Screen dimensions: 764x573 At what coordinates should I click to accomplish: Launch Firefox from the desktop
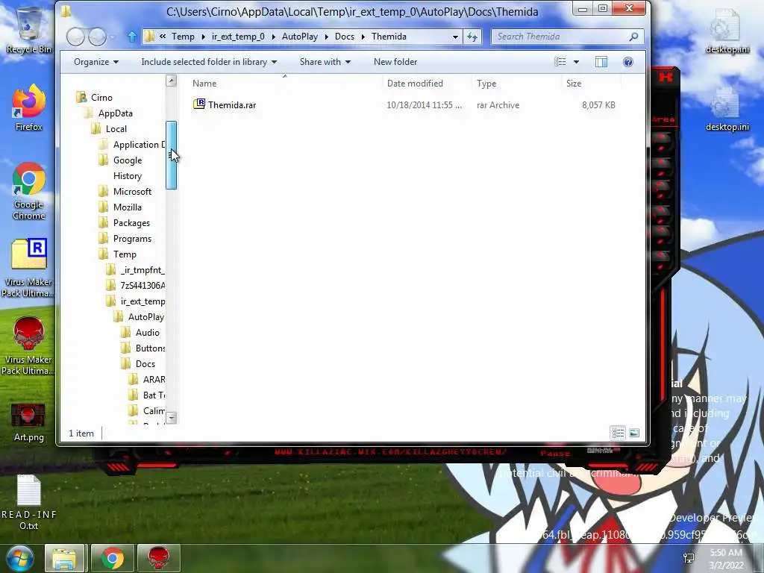pyautogui.click(x=28, y=107)
